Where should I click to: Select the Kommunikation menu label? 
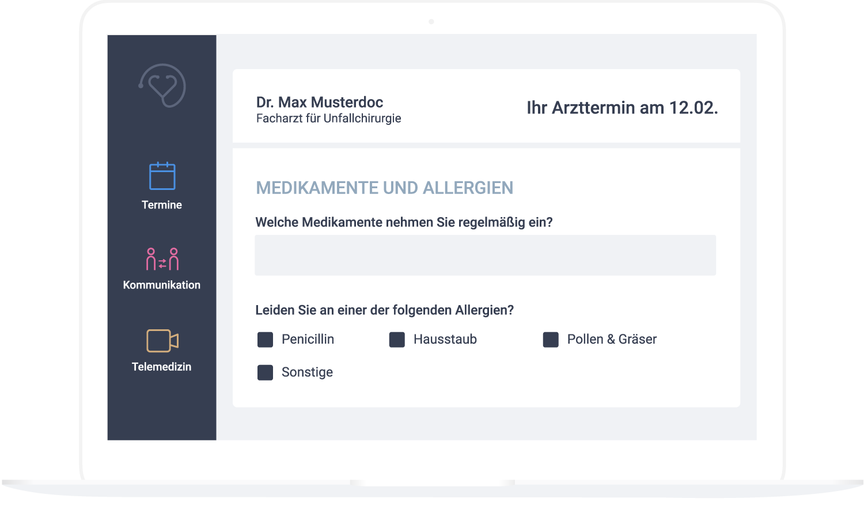[162, 285]
